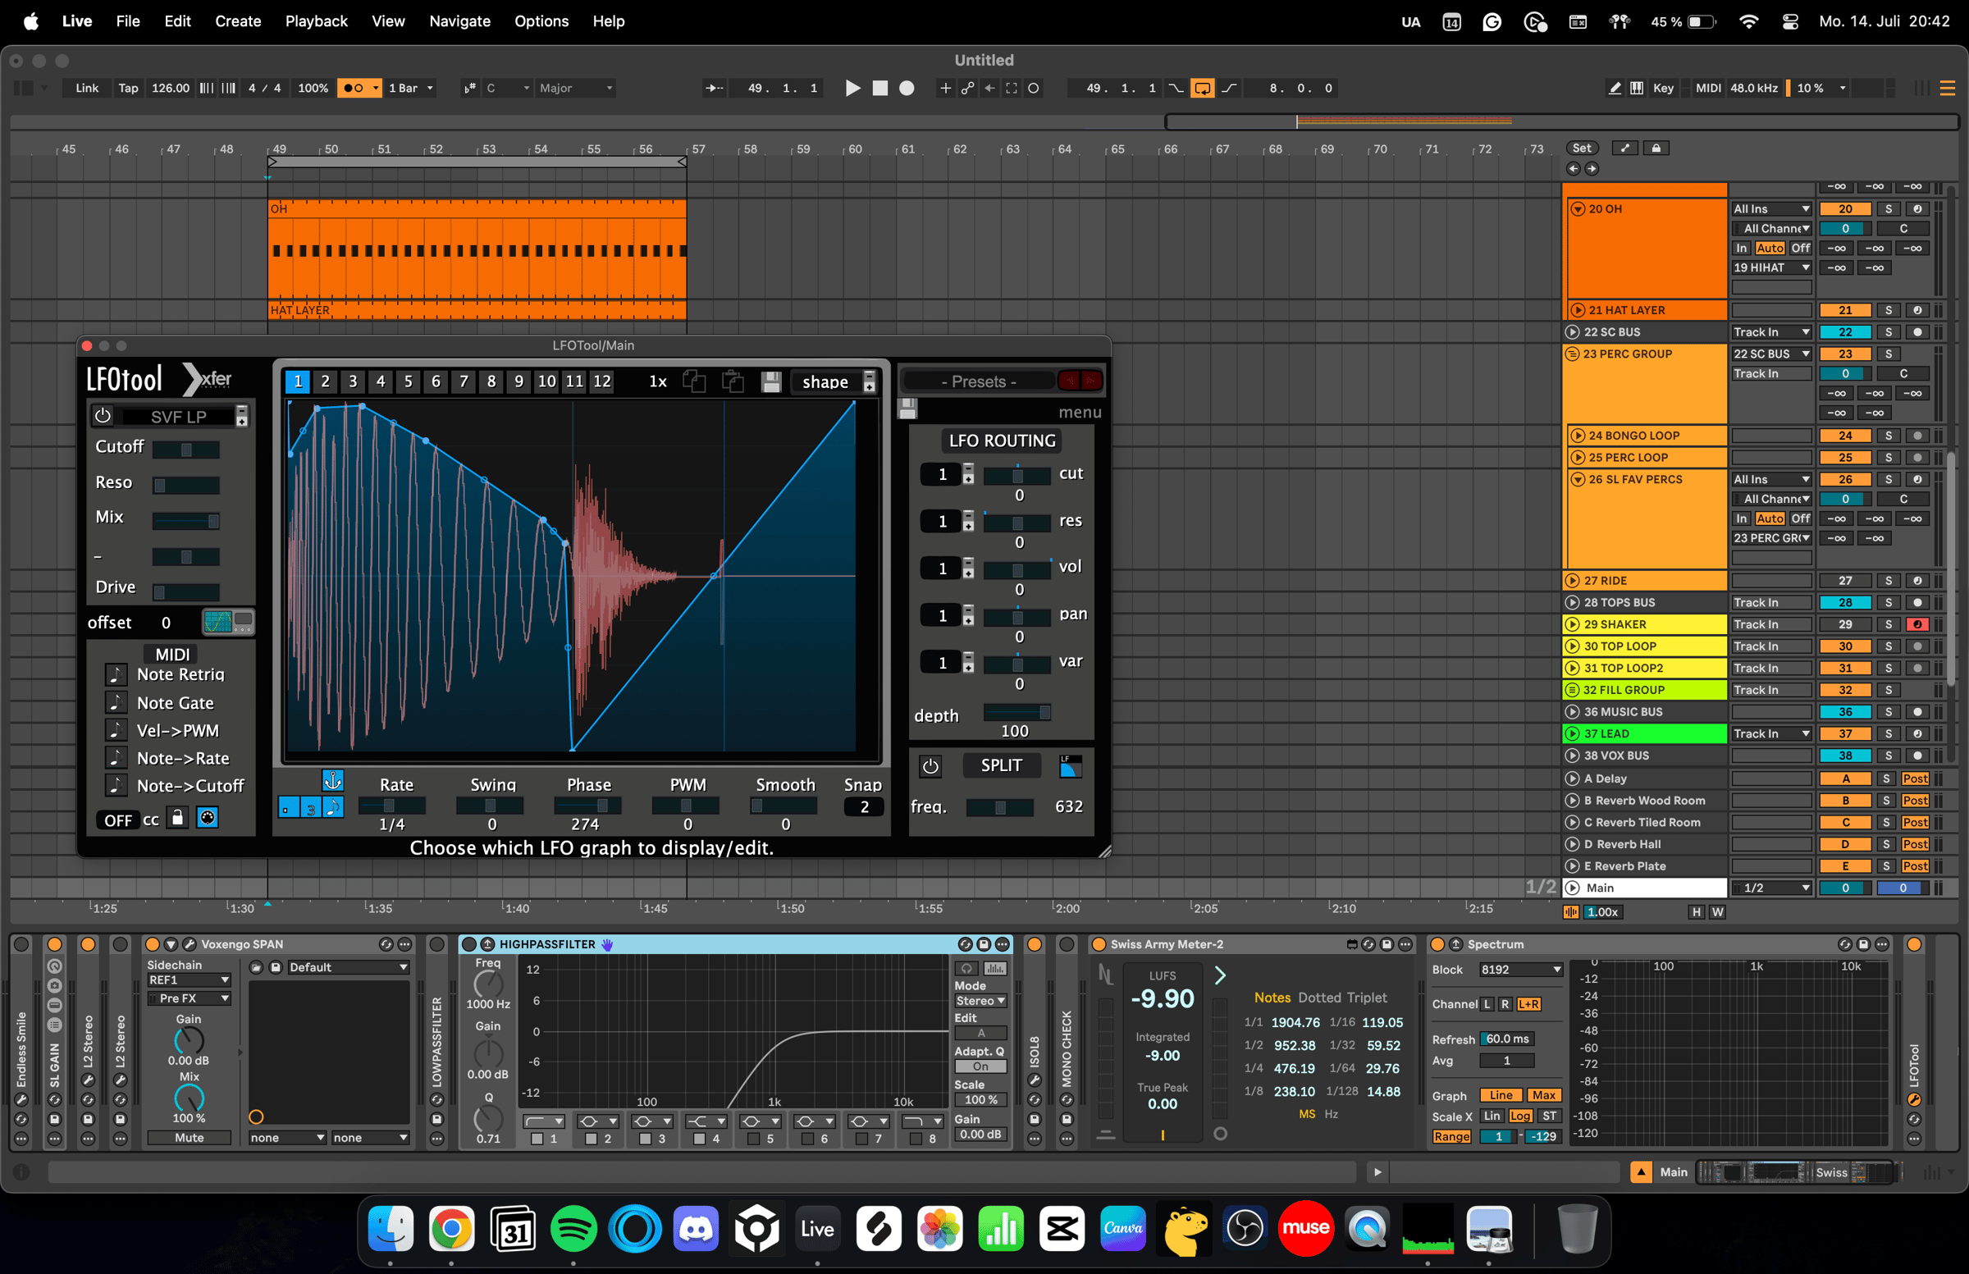Open the Create menu
The width and height of the screenshot is (1969, 1274).
(237, 21)
